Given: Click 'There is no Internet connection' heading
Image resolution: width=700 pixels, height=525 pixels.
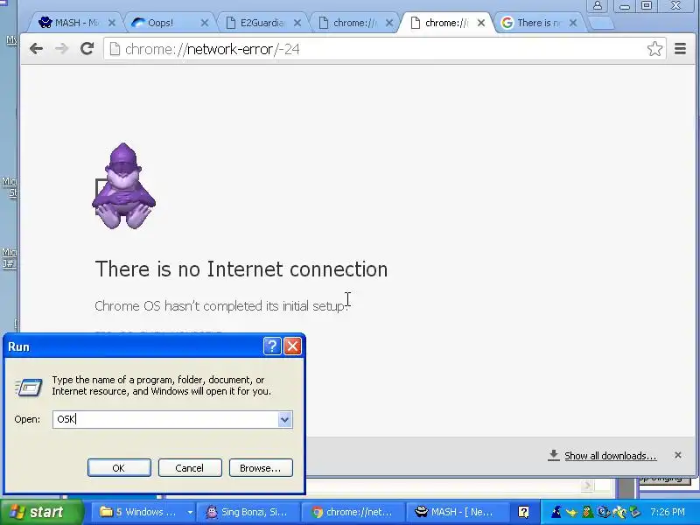Looking at the screenshot, I should pos(241,269).
